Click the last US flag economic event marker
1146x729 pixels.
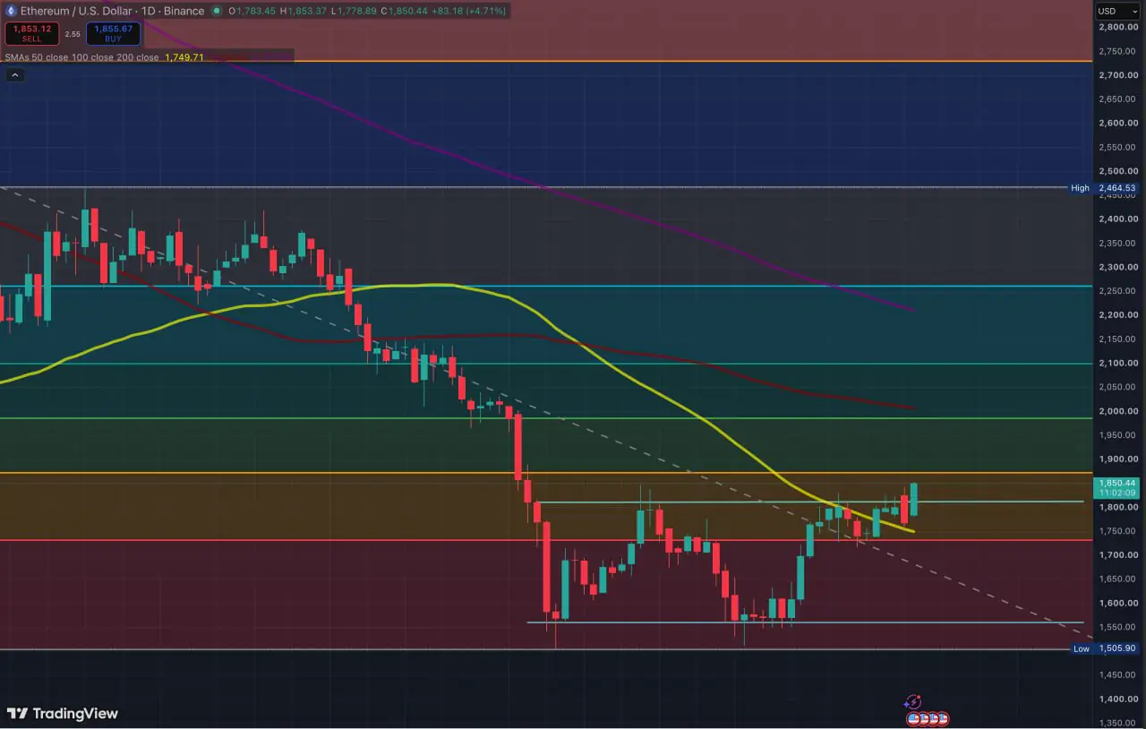(x=942, y=718)
